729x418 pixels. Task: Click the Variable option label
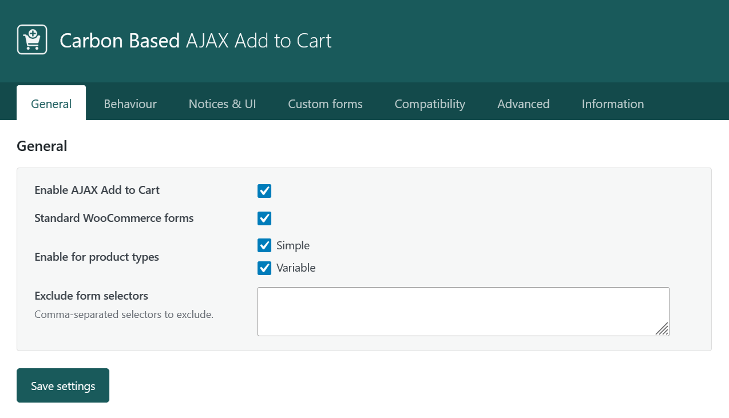(x=296, y=268)
